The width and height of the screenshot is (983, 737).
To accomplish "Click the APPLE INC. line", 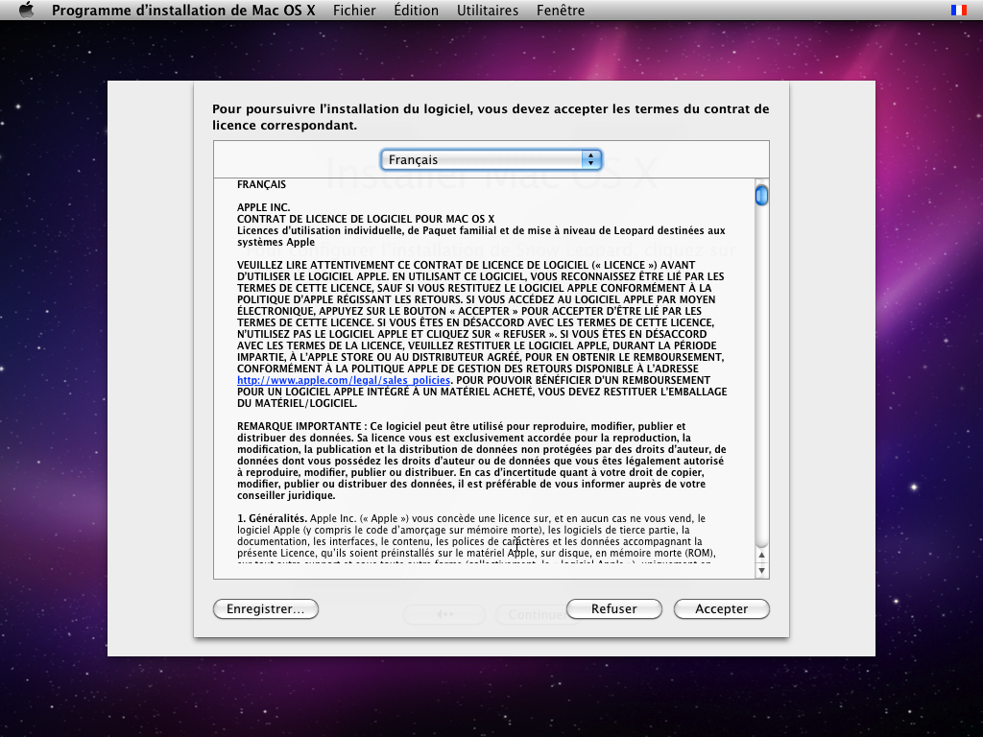I will (x=263, y=207).
